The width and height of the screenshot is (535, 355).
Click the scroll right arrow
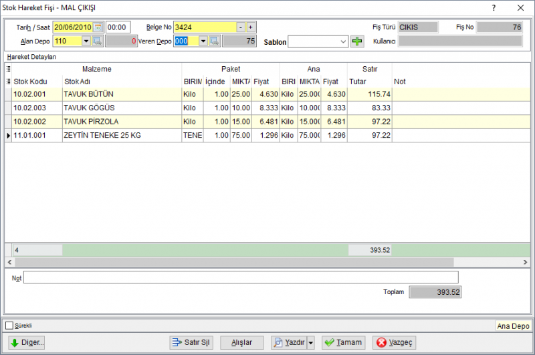coord(525,262)
